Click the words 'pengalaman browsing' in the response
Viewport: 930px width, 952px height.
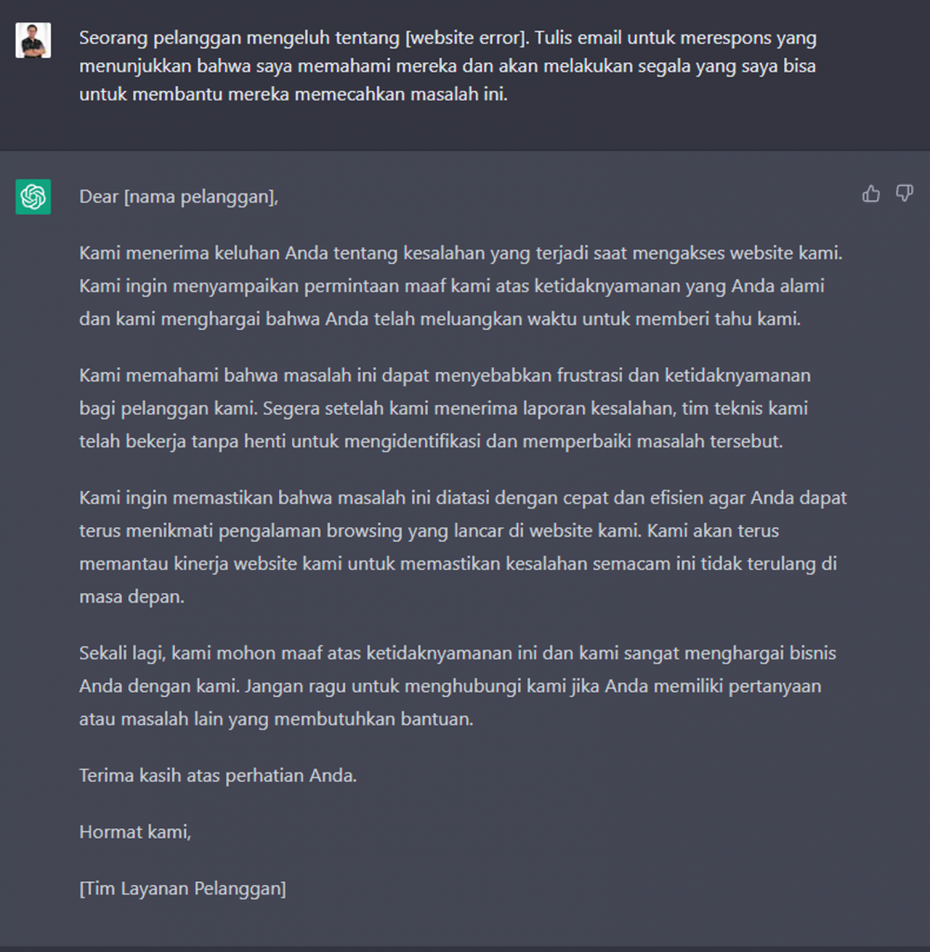pos(311,531)
